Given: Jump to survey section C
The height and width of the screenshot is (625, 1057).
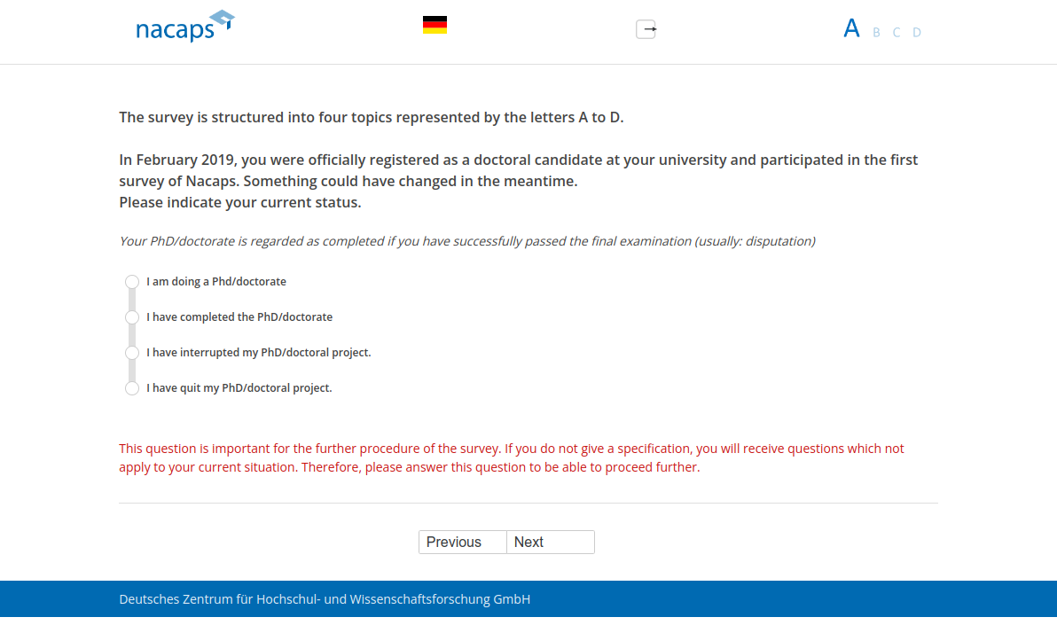Looking at the screenshot, I should (x=896, y=33).
